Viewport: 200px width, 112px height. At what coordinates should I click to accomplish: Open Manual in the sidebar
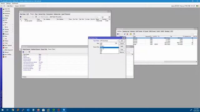7,52
